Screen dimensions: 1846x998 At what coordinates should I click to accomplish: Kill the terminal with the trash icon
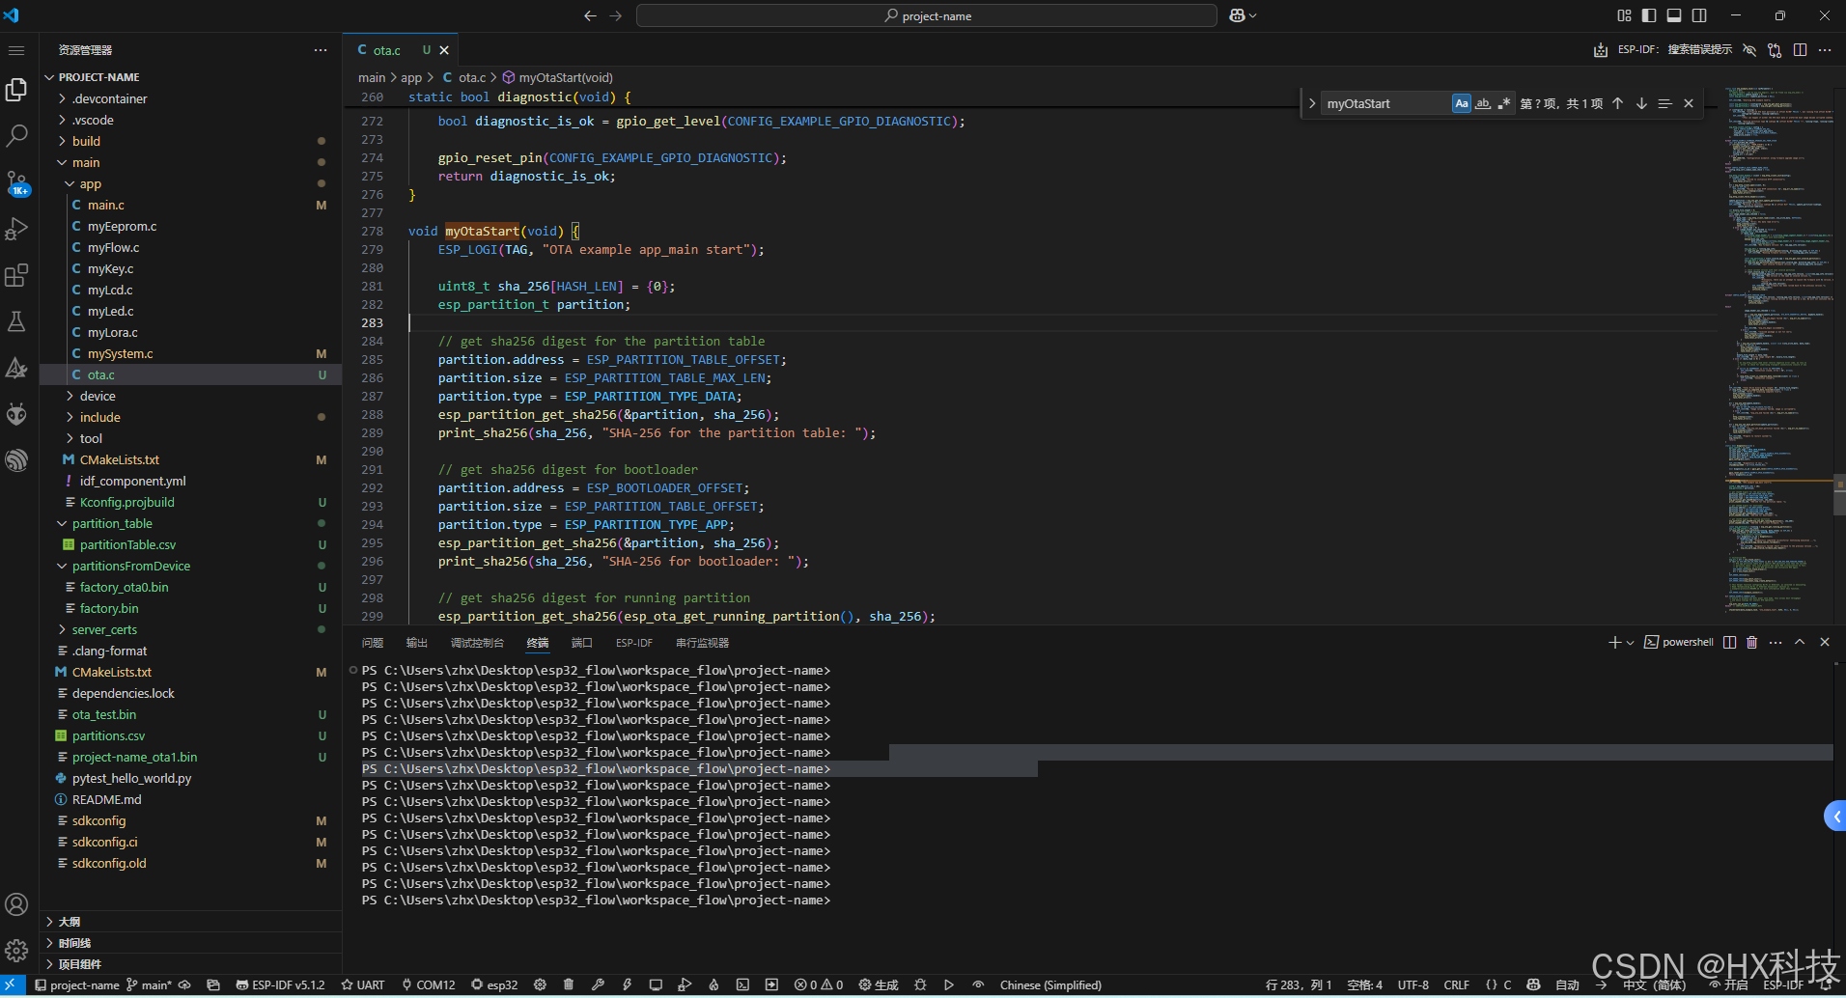pyautogui.click(x=1751, y=642)
